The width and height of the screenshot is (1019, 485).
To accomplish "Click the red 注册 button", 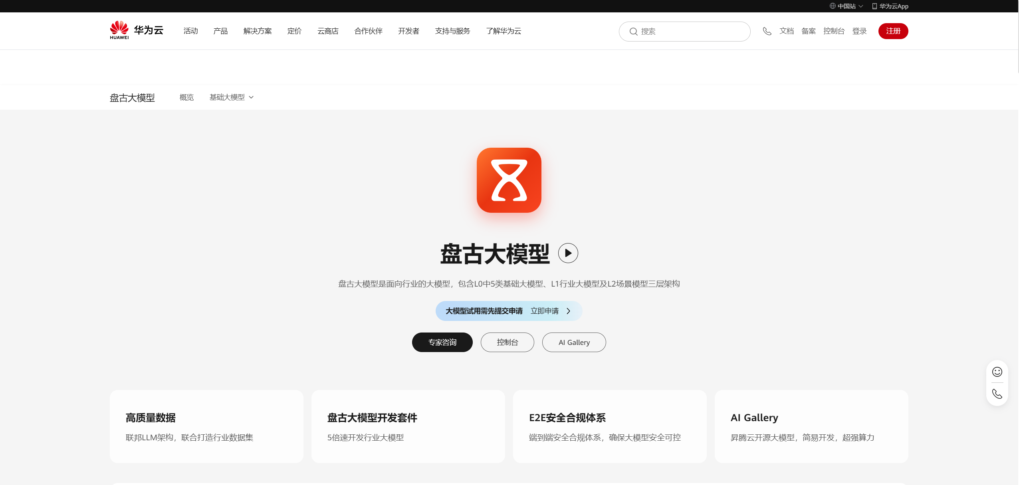I will [893, 31].
